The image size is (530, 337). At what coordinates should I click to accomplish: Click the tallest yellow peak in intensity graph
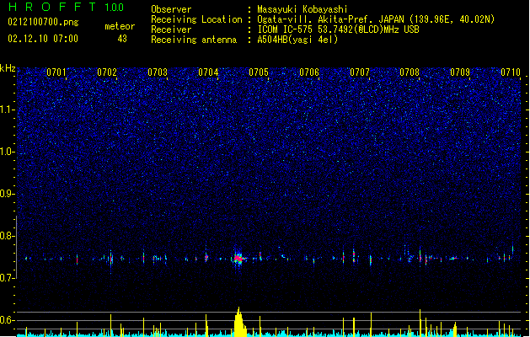coord(239,322)
